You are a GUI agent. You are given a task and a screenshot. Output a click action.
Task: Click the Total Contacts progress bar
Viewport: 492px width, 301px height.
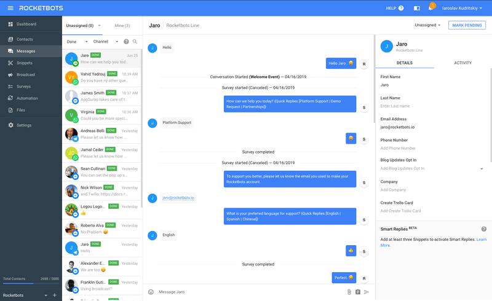point(31,283)
